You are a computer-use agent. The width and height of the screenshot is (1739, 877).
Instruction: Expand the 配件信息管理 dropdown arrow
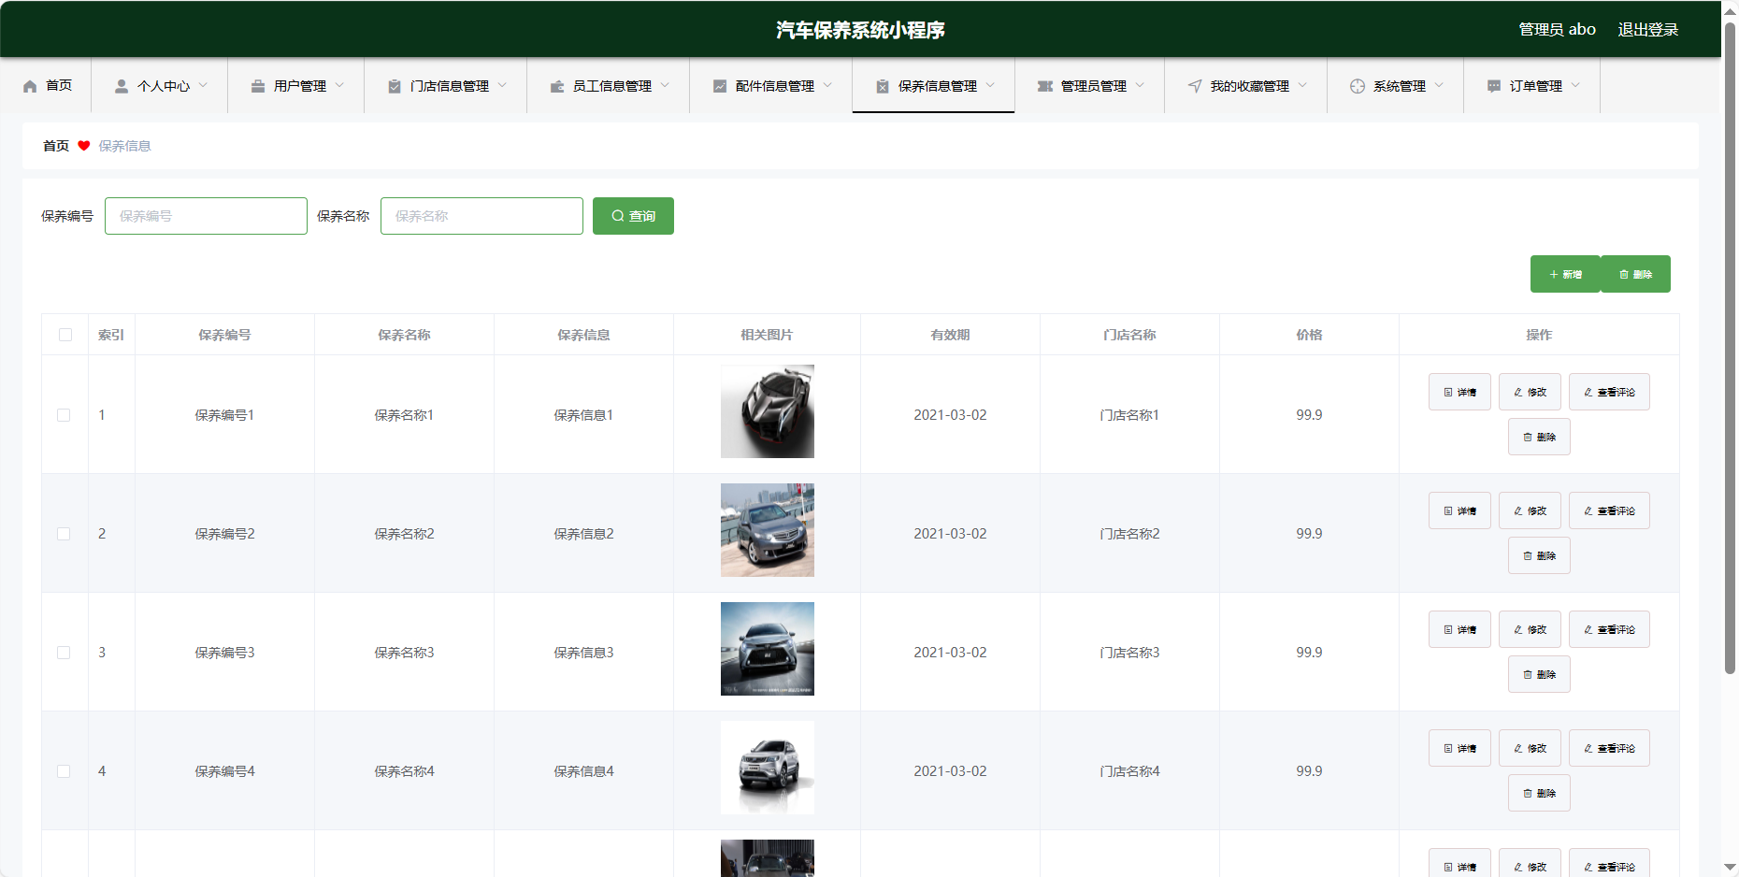[827, 85]
